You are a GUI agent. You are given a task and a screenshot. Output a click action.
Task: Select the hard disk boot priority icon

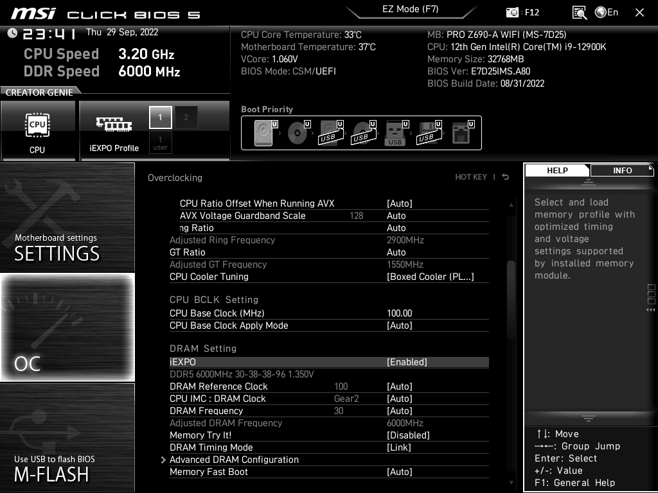(x=265, y=133)
